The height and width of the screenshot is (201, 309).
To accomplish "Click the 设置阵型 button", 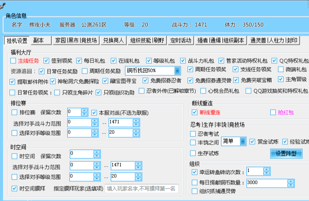I will pyautogui.click(x=286, y=154).
